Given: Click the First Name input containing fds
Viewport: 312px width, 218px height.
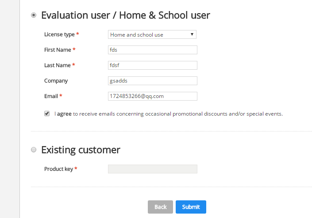Looking at the screenshot, I should point(153,50).
